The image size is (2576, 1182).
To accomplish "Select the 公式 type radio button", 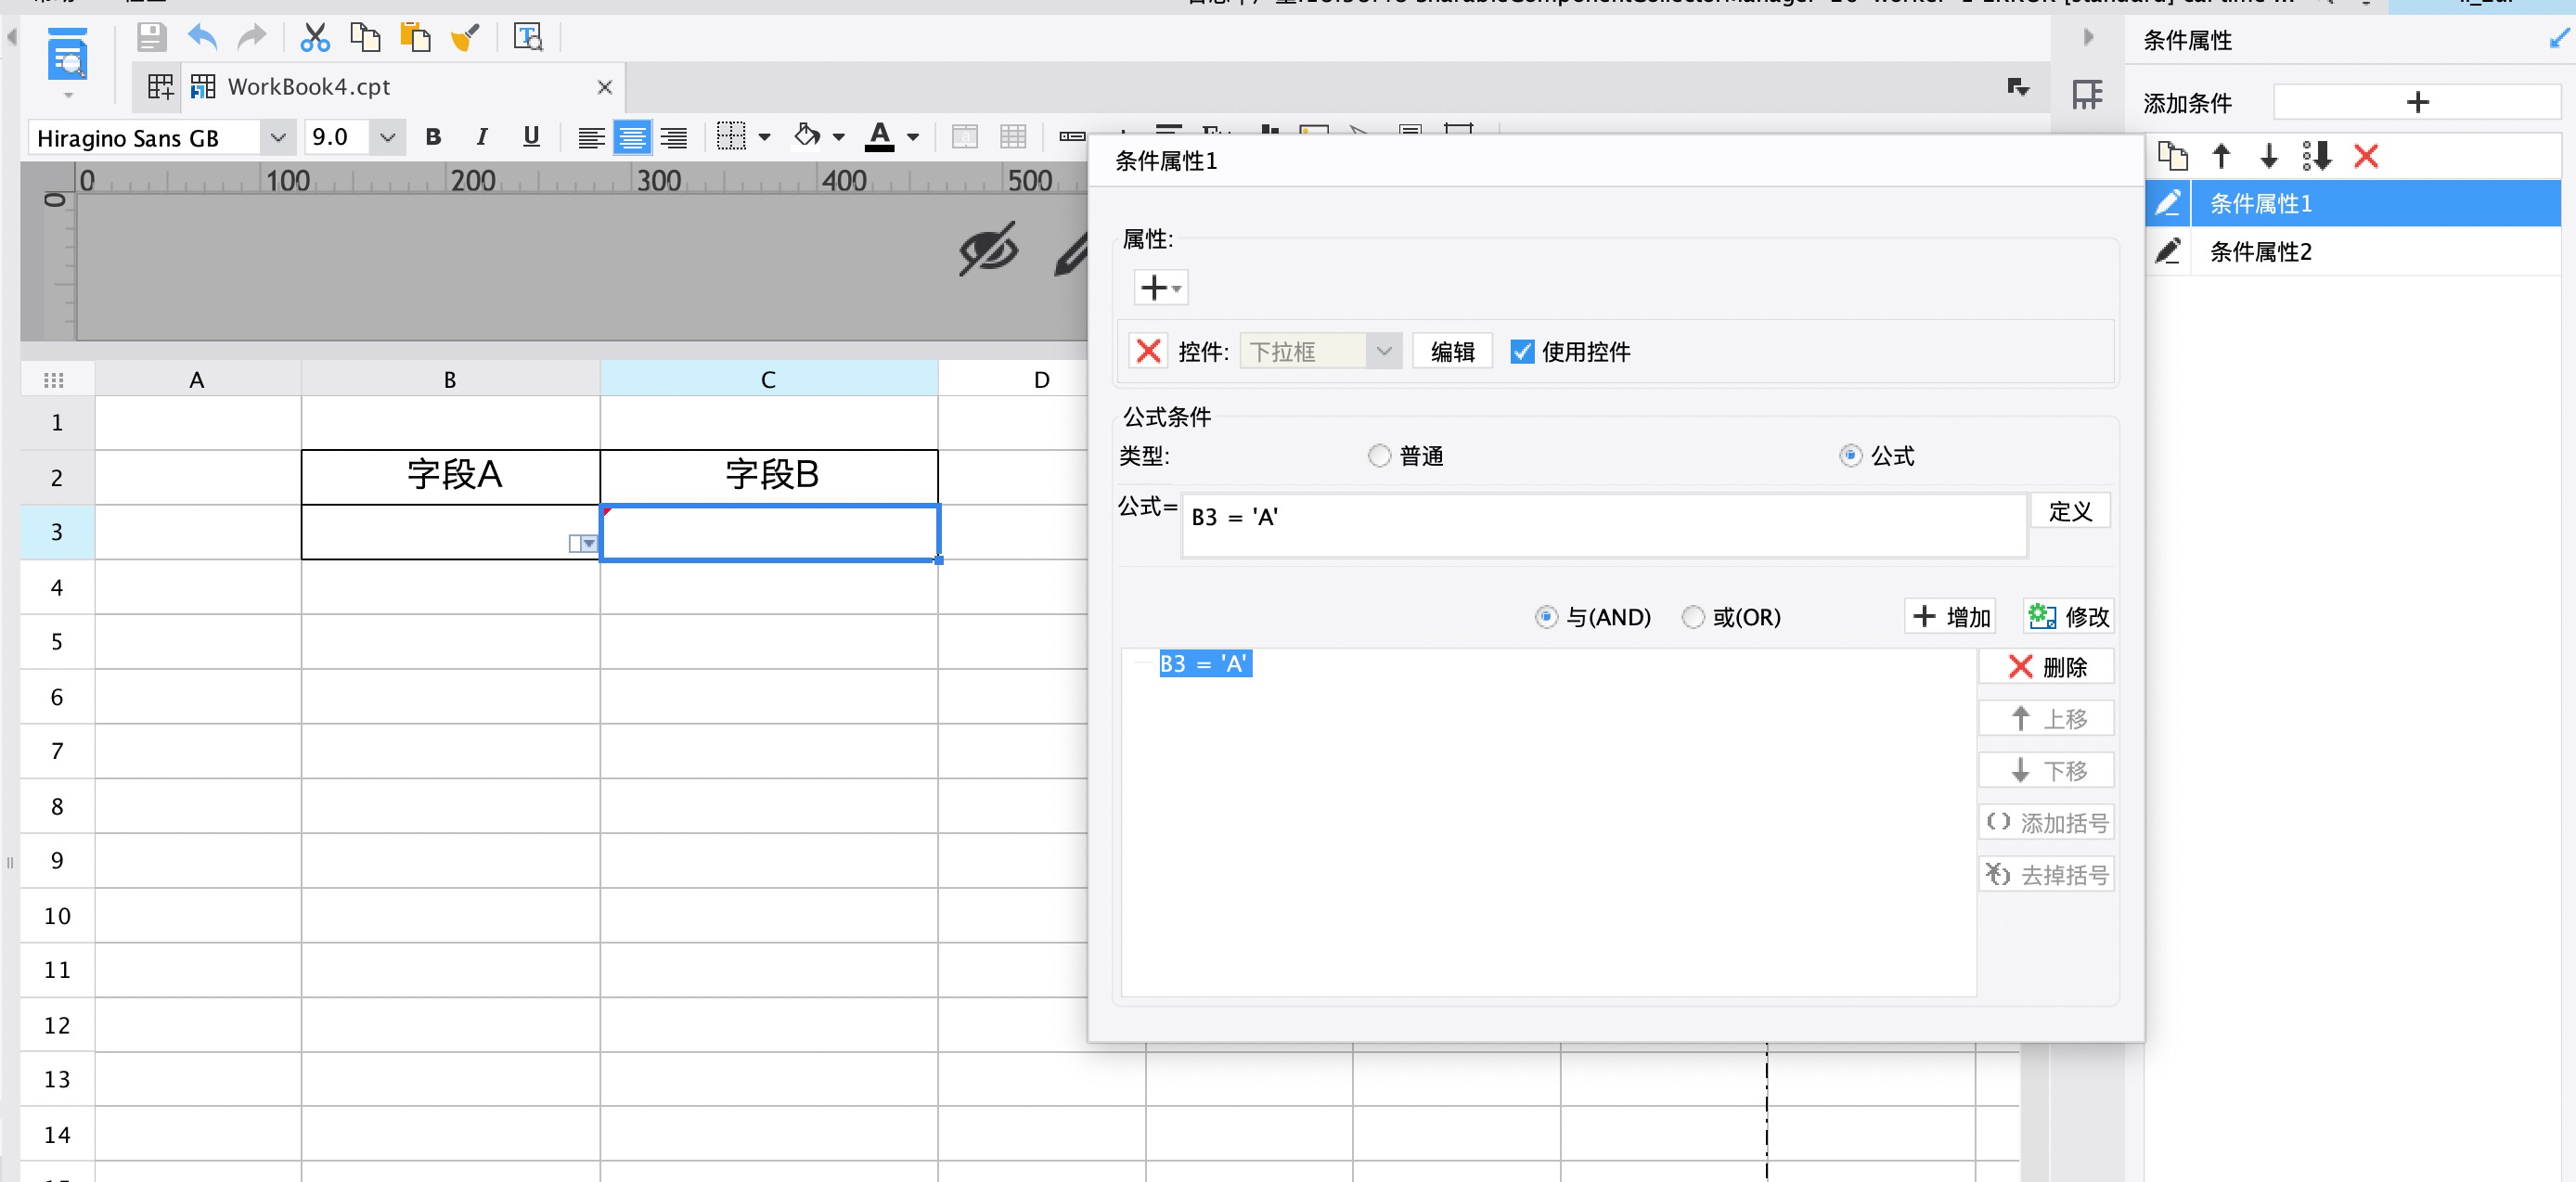I will point(1850,456).
